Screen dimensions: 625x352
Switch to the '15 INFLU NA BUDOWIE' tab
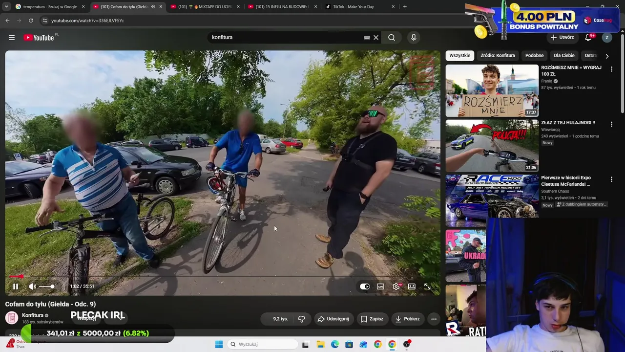(283, 7)
